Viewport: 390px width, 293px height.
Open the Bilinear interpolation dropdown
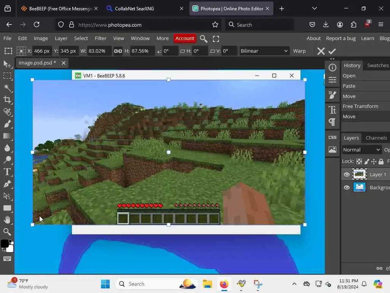(x=264, y=51)
